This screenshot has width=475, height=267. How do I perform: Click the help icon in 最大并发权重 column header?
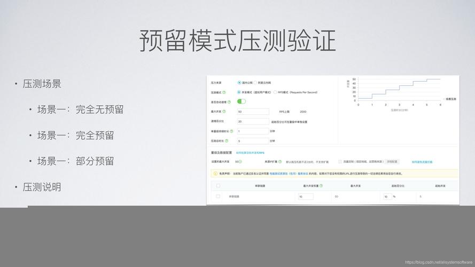tap(321, 186)
